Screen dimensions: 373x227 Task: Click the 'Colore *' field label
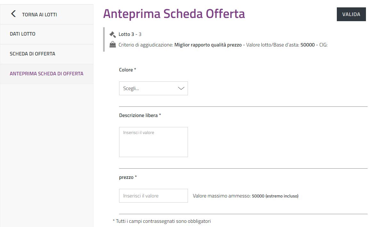[127, 70]
